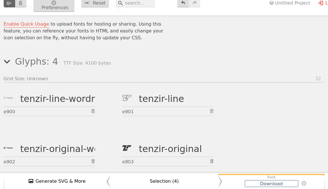Focus the search input field
The width and height of the screenshot is (328, 189).
(x=135, y=3)
